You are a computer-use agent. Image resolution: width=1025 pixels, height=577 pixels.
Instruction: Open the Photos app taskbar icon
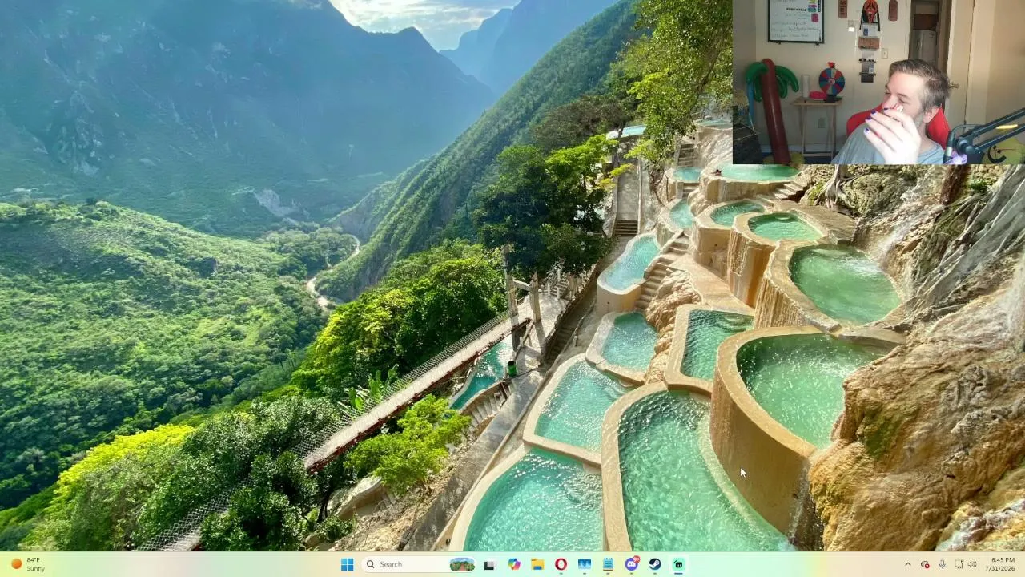585,564
